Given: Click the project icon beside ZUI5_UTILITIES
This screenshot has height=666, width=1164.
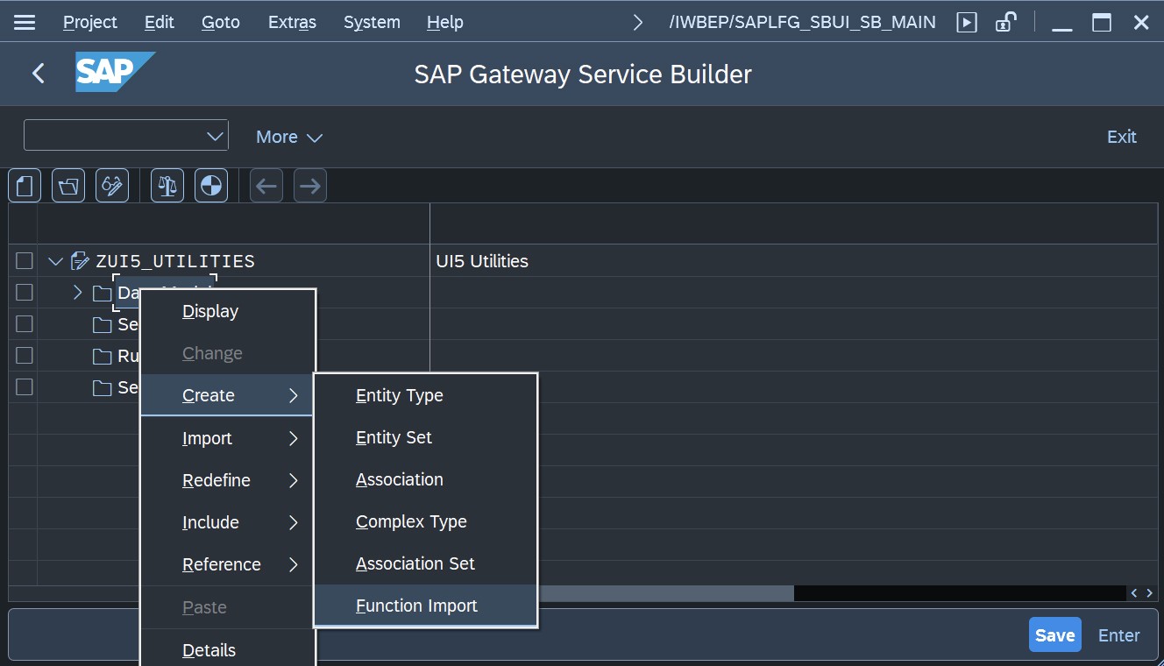Looking at the screenshot, I should (x=80, y=261).
